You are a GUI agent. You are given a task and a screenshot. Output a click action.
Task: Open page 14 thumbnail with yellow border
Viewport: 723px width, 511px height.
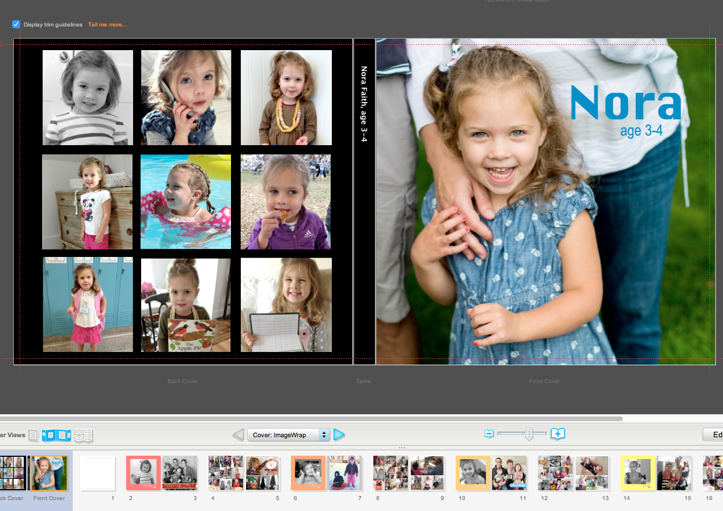click(638, 474)
